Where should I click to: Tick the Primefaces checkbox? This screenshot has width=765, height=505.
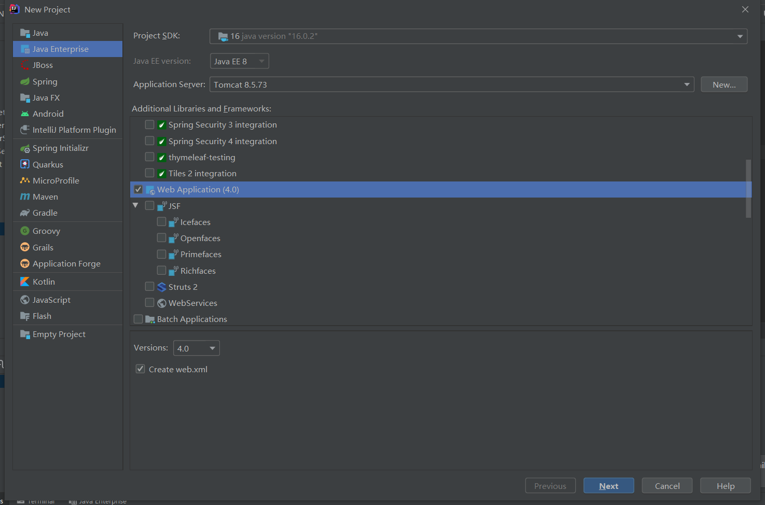[x=161, y=254]
